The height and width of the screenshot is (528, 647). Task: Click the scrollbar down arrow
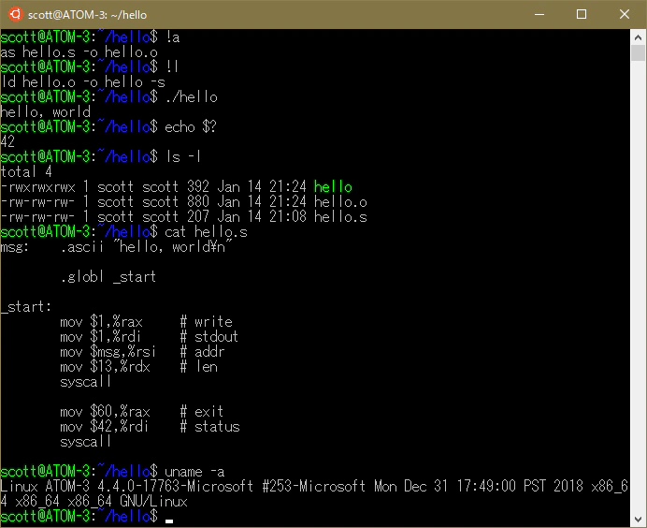coord(638,520)
